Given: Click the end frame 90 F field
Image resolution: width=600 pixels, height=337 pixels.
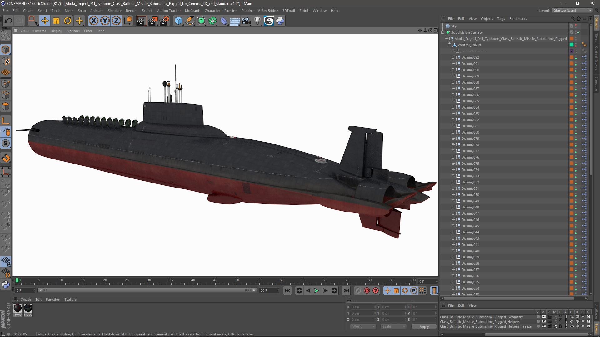Looking at the screenshot, I should (x=269, y=291).
